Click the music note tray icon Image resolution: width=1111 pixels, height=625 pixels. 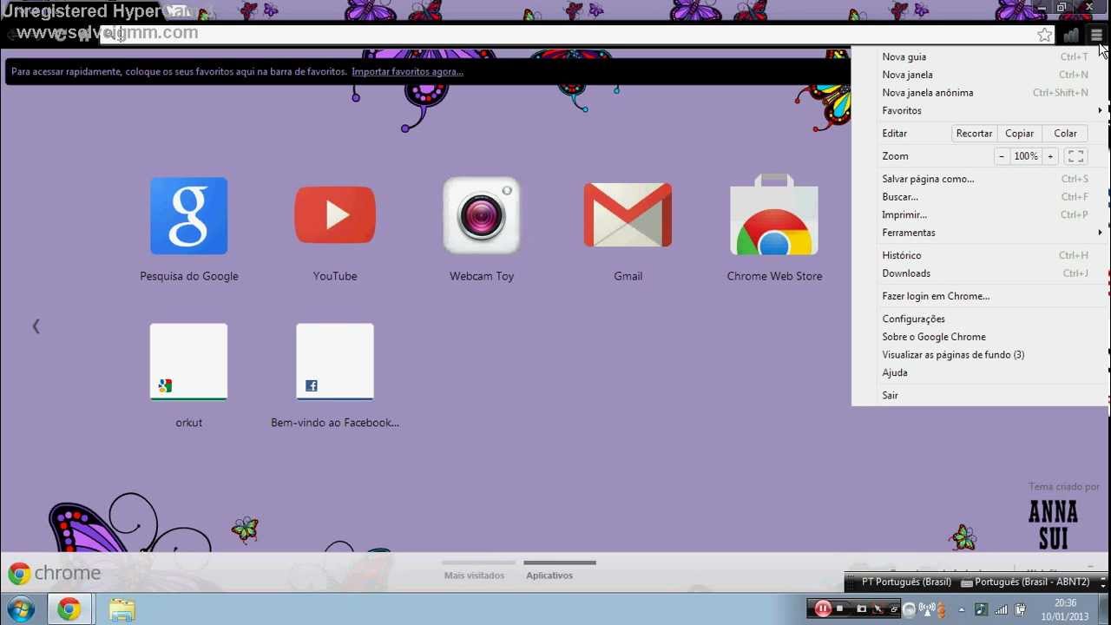tap(981, 609)
